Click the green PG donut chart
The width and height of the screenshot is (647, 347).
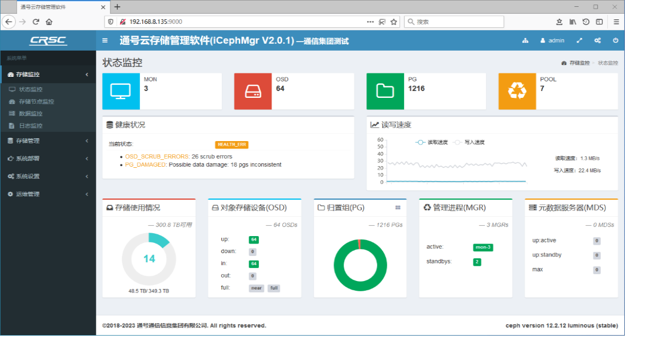[x=360, y=265]
